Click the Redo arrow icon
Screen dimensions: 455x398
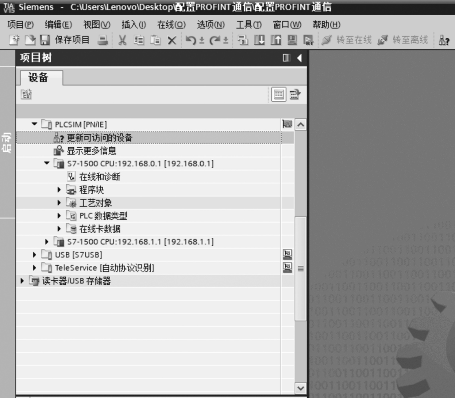click(x=215, y=39)
